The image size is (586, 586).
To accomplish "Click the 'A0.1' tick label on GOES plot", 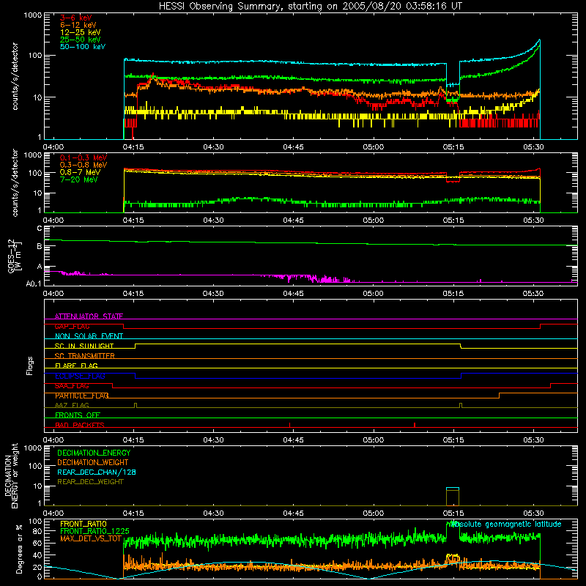I will click(34, 283).
